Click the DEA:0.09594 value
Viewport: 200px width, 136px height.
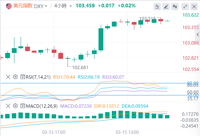(x=135, y=106)
